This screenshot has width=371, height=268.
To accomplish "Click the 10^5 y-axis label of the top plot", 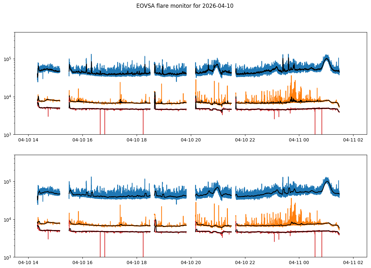I will 7,59.
